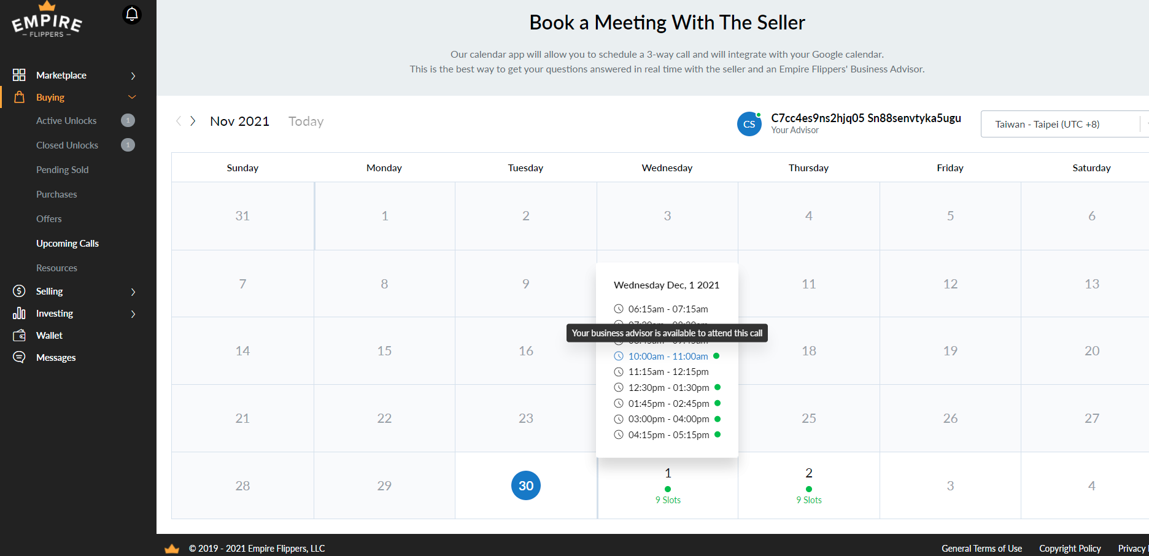Click clock icon beside 04:15pm slot
The width and height of the screenshot is (1149, 556).
[x=619, y=434]
